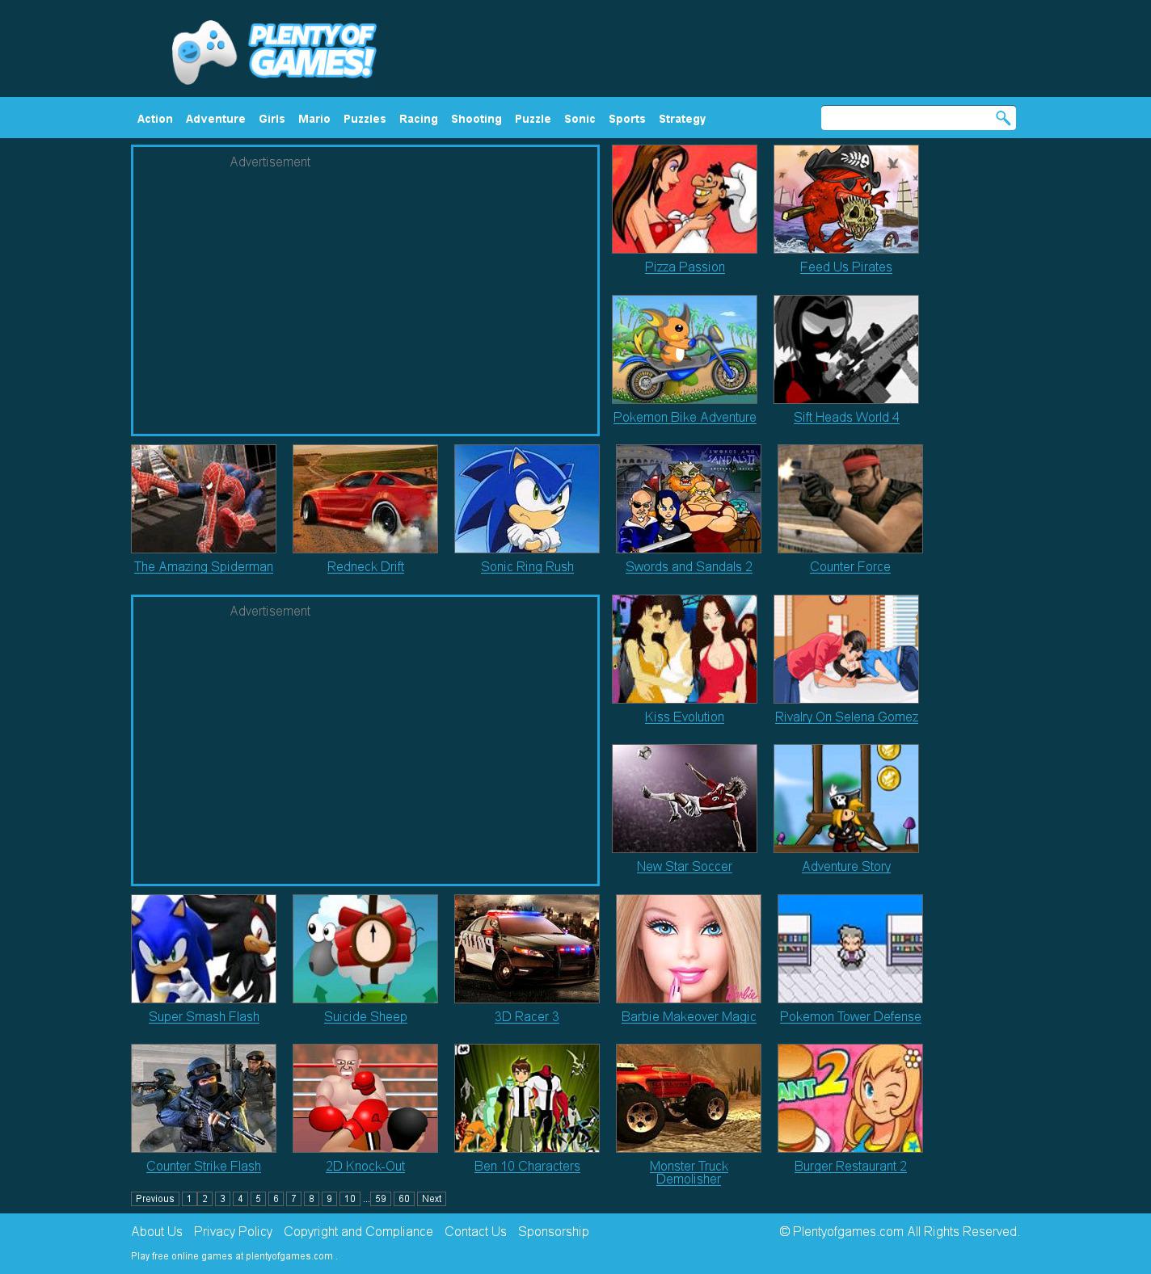Open the Sonic category in navigation
Viewport: 1151px width, 1274px height.
pos(580,119)
